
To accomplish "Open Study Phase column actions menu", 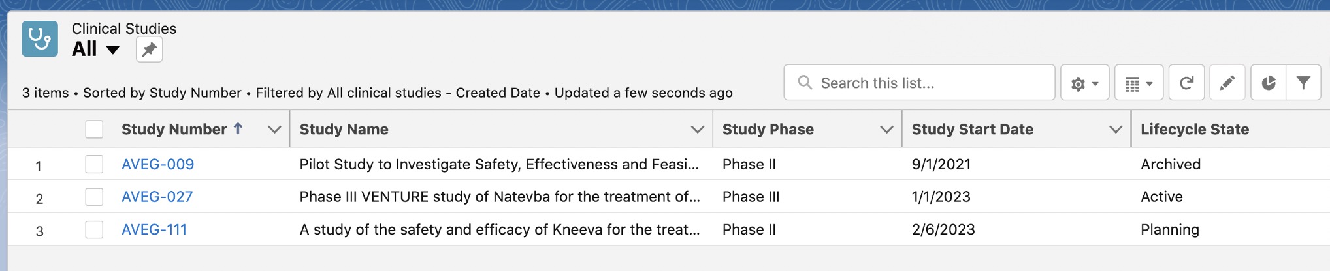I will pyautogui.click(x=886, y=130).
